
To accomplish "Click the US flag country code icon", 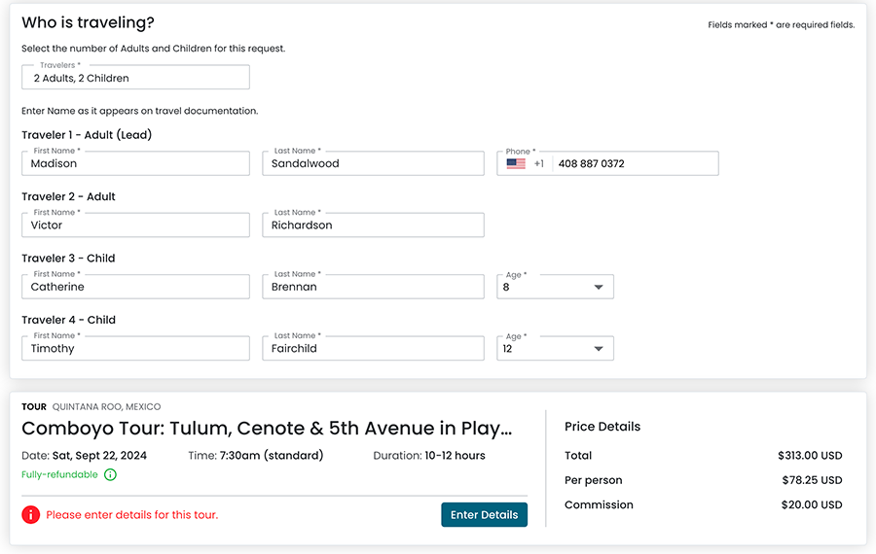I will click(516, 164).
